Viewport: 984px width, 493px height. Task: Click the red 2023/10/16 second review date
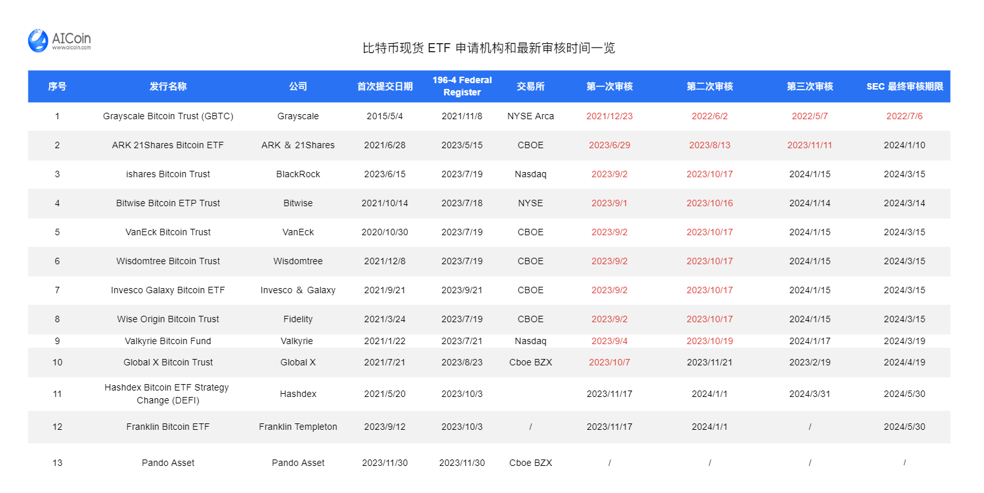pos(710,203)
